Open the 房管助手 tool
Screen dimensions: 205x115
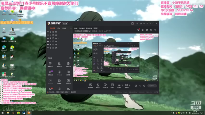[x=59, y=65]
